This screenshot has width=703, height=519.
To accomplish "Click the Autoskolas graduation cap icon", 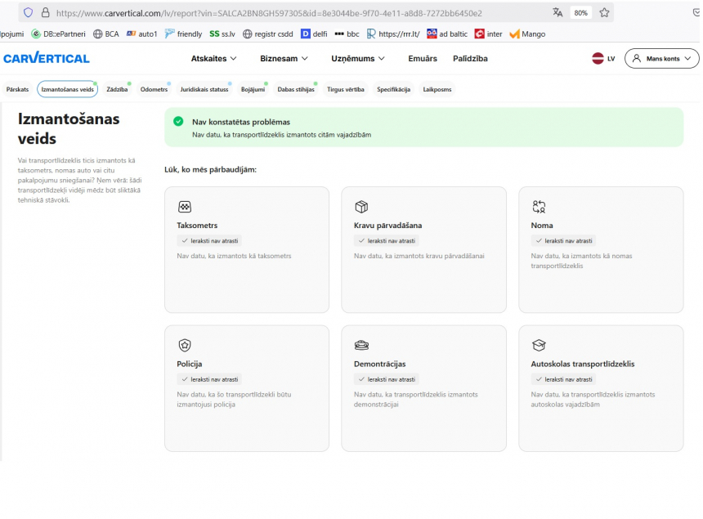I will (539, 345).
